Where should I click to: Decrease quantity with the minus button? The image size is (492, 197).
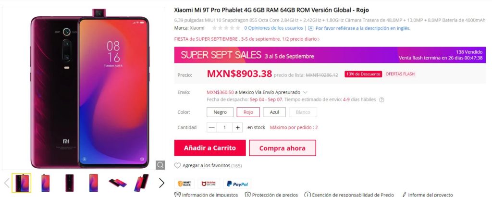point(212,127)
